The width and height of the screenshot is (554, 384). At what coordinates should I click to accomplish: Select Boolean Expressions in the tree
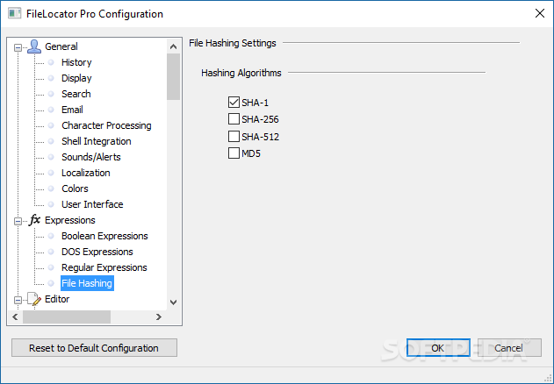tap(104, 236)
